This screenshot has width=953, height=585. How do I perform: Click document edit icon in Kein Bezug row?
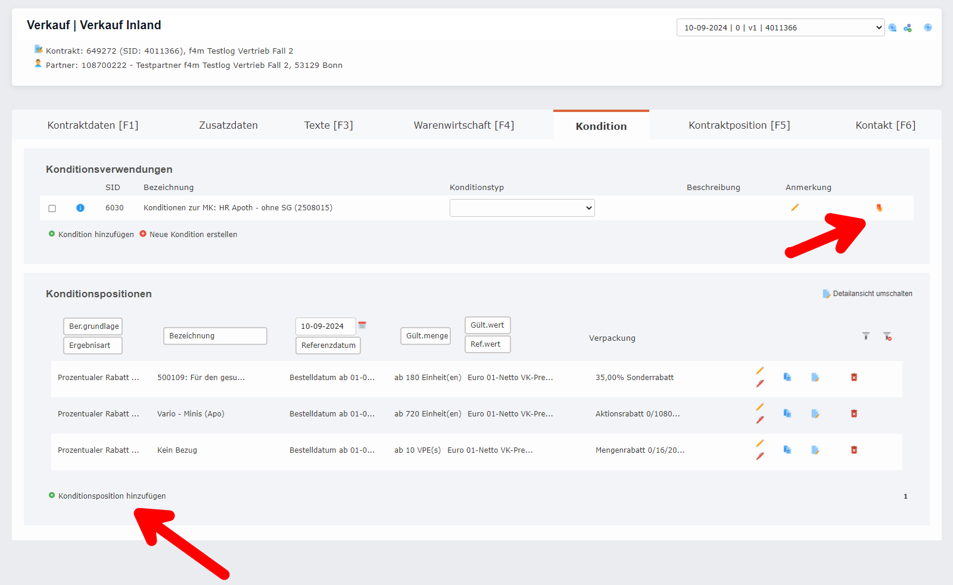click(815, 450)
